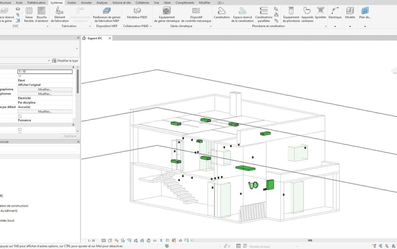Close the Export IFC view tab
The height and width of the screenshot is (249, 397).
[x=110, y=38]
